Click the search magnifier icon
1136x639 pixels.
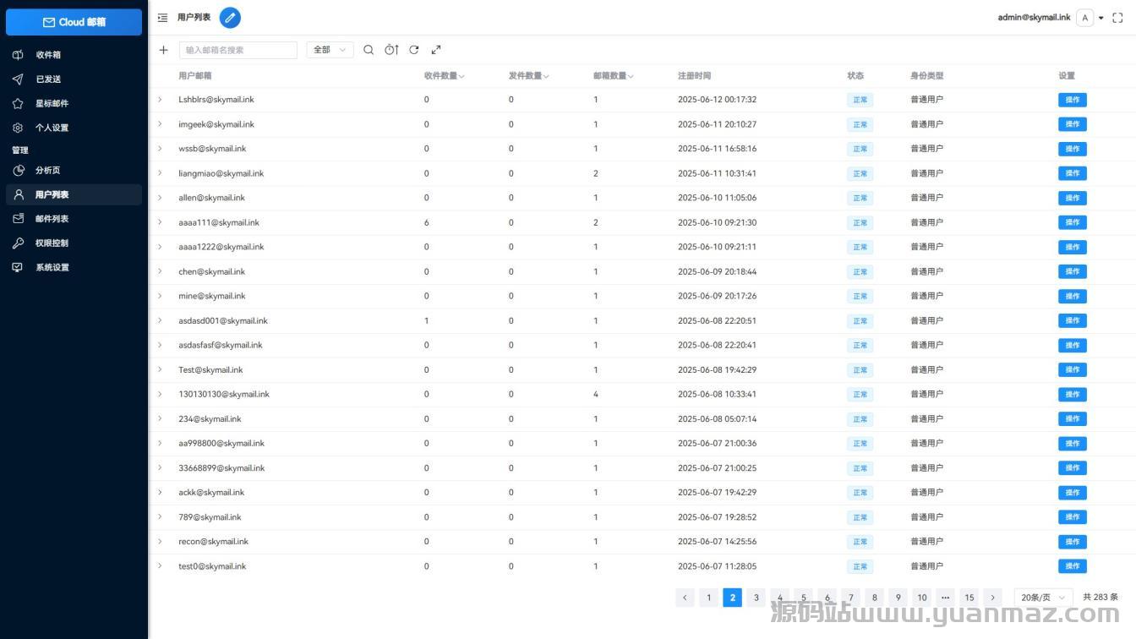369,50
